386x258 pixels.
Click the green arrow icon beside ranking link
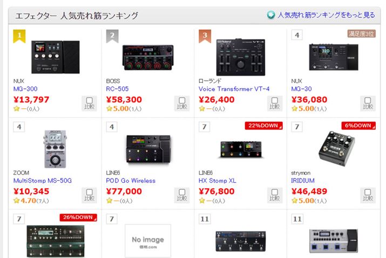point(271,15)
